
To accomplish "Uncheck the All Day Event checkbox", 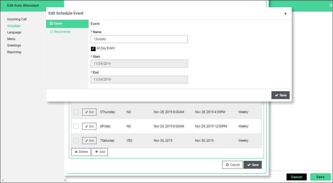I will click(x=93, y=49).
